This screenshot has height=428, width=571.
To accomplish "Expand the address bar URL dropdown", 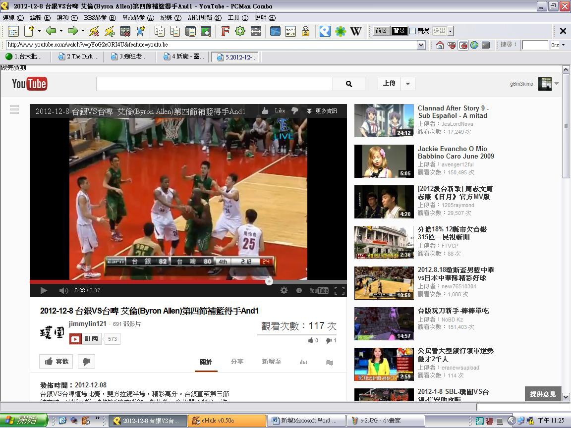I will click(421, 45).
